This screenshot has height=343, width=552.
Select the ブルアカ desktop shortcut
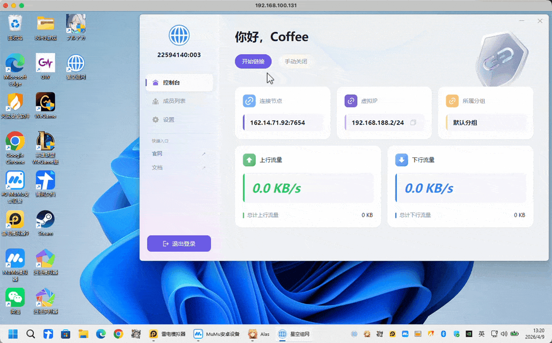pos(76,28)
